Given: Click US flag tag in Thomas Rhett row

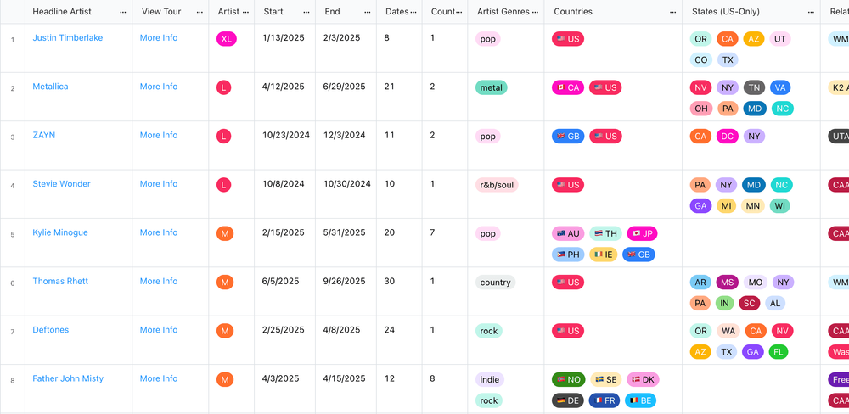Looking at the screenshot, I should (x=568, y=283).
